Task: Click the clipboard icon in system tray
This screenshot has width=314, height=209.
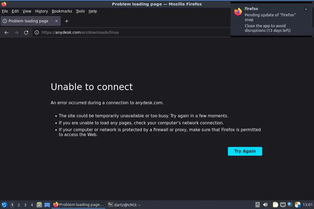Action: [x=275, y=205]
